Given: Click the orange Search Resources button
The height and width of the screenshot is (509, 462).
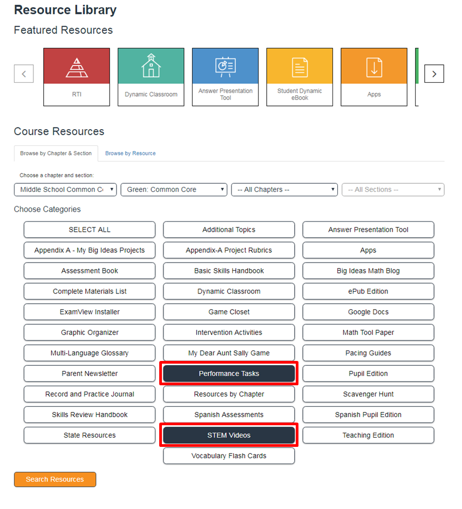Looking at the screenshot, I should point(55,479).
